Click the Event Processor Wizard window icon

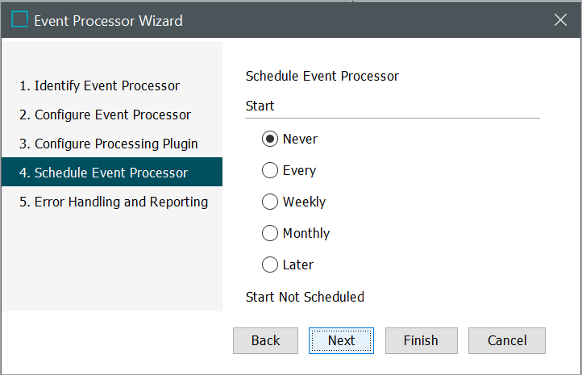[19, 20]
